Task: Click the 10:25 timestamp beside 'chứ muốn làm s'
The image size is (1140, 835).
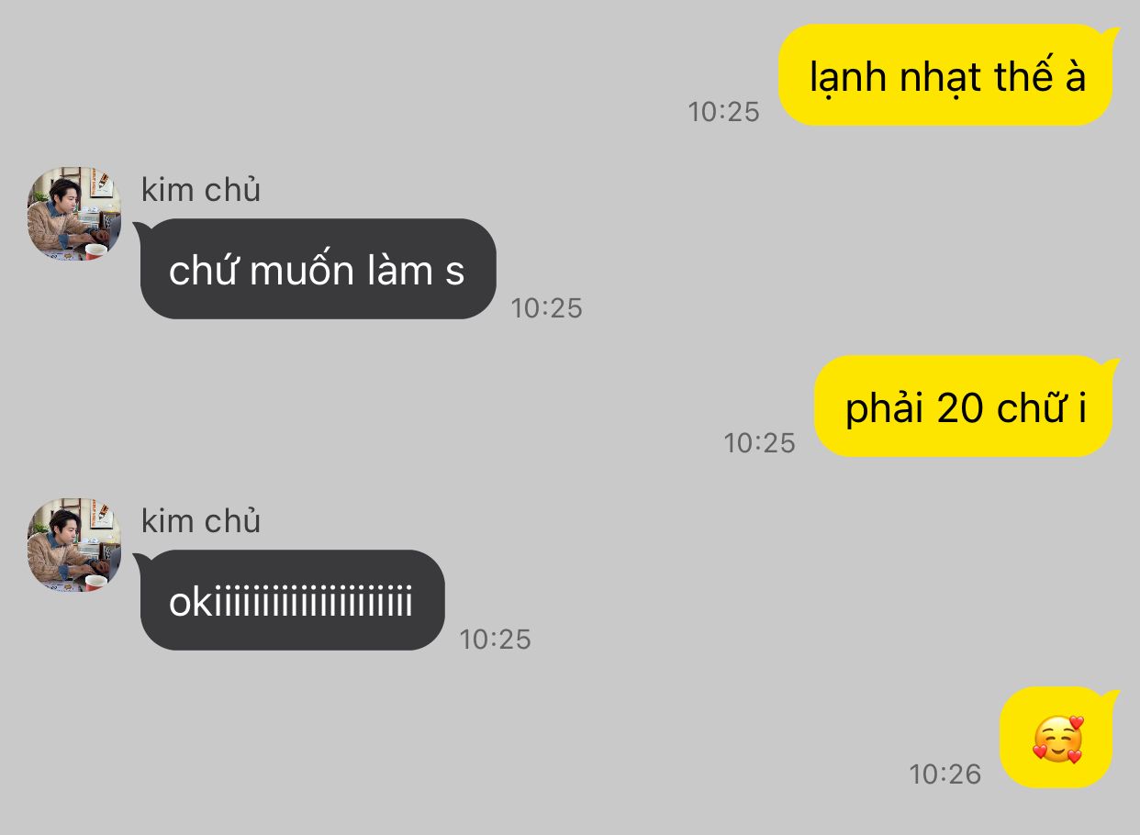Action: click(x=547, y=308)
